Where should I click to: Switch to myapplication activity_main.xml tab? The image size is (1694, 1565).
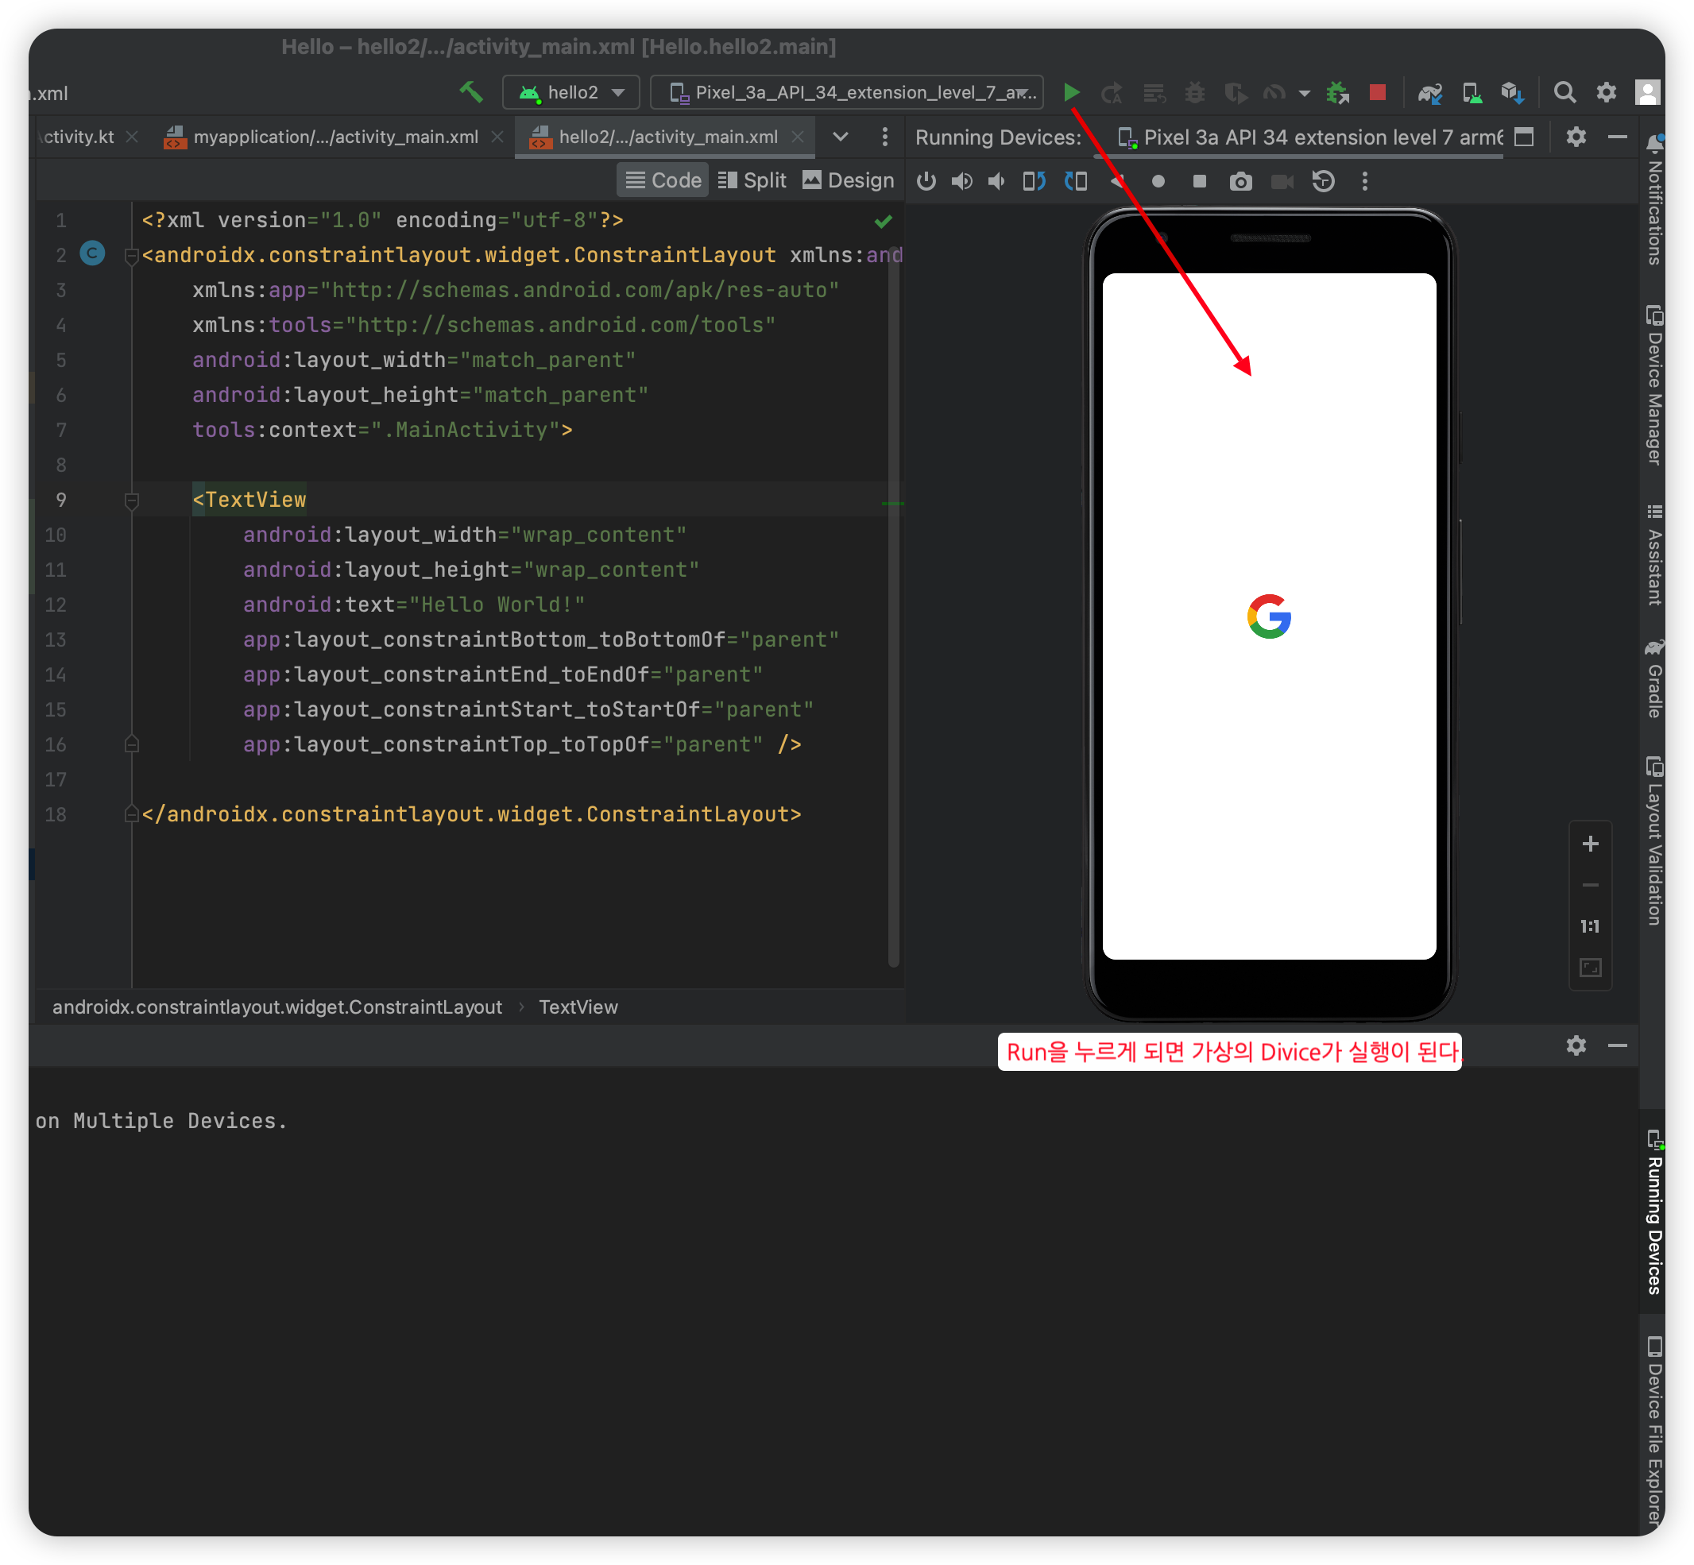point(335,137)
